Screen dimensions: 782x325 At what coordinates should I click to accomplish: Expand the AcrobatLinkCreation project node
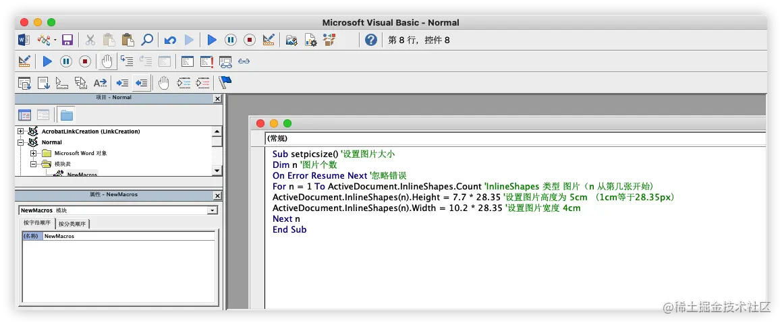20,131
